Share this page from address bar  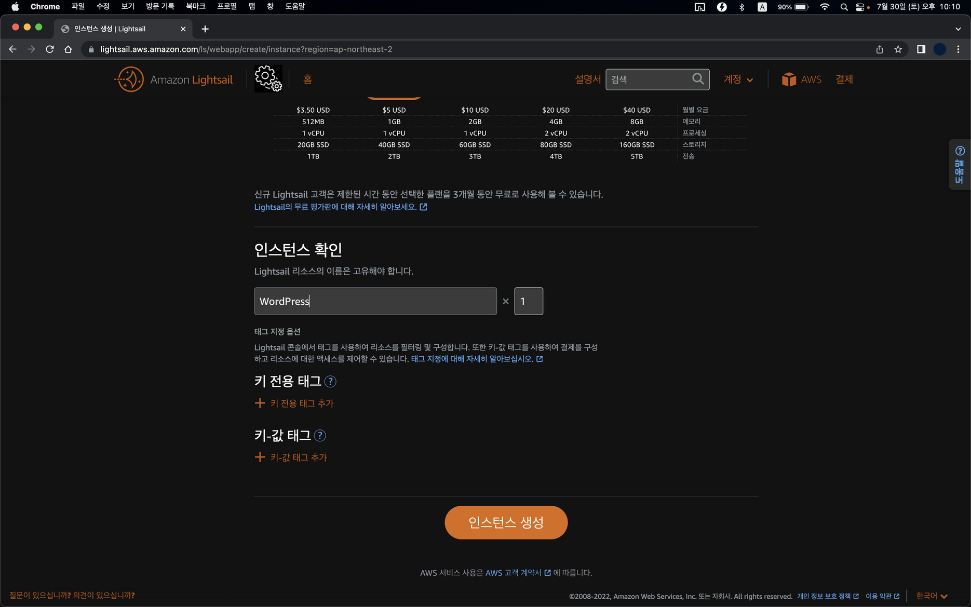pos(880,49)
